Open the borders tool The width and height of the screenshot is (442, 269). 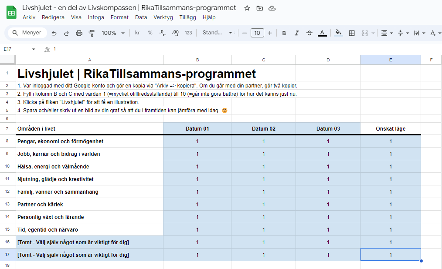[x=352, y=33]
